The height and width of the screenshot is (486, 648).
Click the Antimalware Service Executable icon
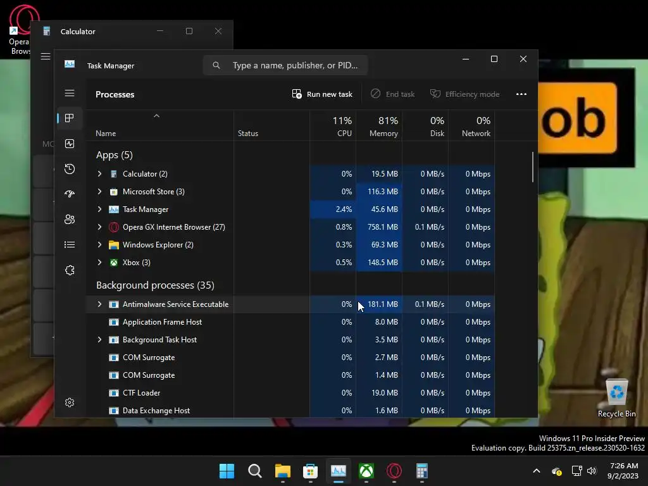coord(114,304)
